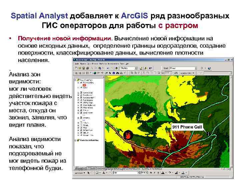Toggle the Terrain layer checkbox
240x180 pixels.
(81, 135)
